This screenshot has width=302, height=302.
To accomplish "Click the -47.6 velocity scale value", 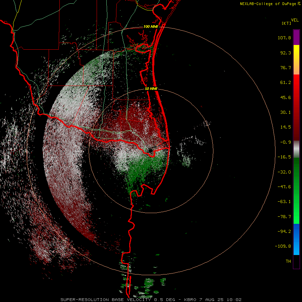I will 284,187.
